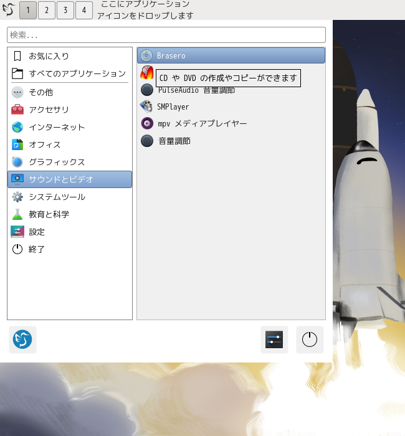This screenshot has height=436, width=405.
Task: Click the purple mpv play icon
Action: tap(147, 123)
